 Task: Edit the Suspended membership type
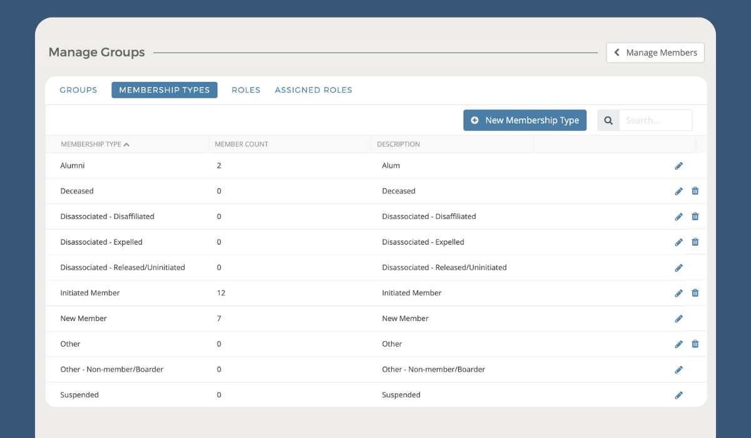click(x=679, y=395)
